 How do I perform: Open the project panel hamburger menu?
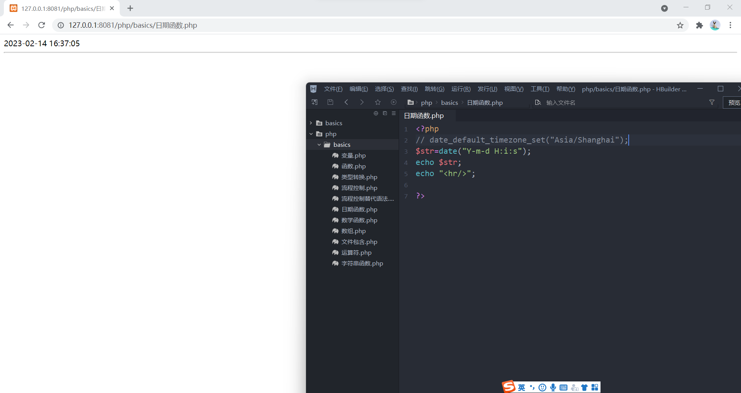pyautogui.click(x=393, y=113)
